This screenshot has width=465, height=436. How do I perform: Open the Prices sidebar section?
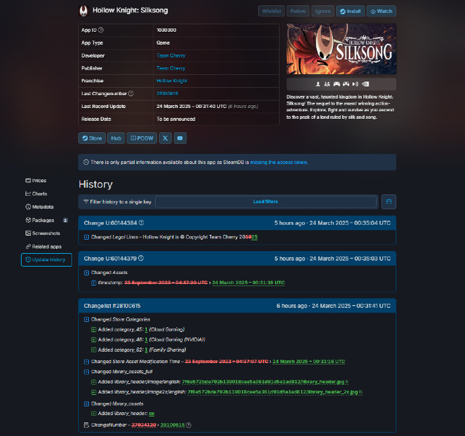pos(36,181)
